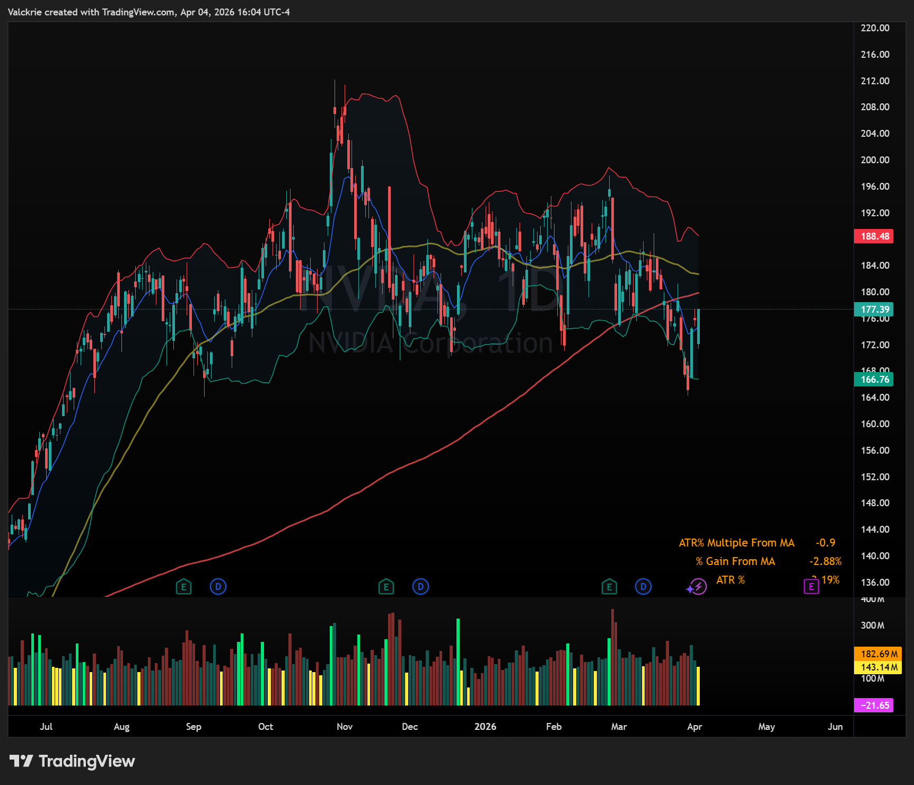914x785 pixels.
Task: Click the Sep time axis label
Action: click(194, 727)
